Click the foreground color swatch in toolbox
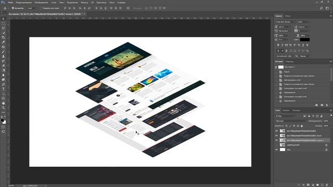 click(x=2, y=121)
